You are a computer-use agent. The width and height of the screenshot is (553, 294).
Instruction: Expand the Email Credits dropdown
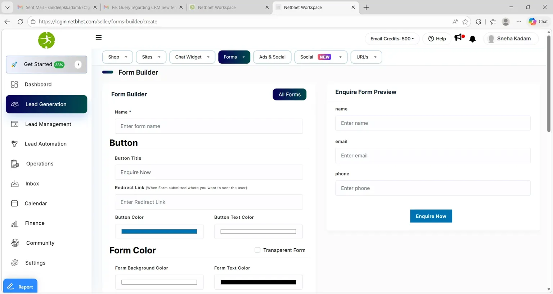click(392, 39)
